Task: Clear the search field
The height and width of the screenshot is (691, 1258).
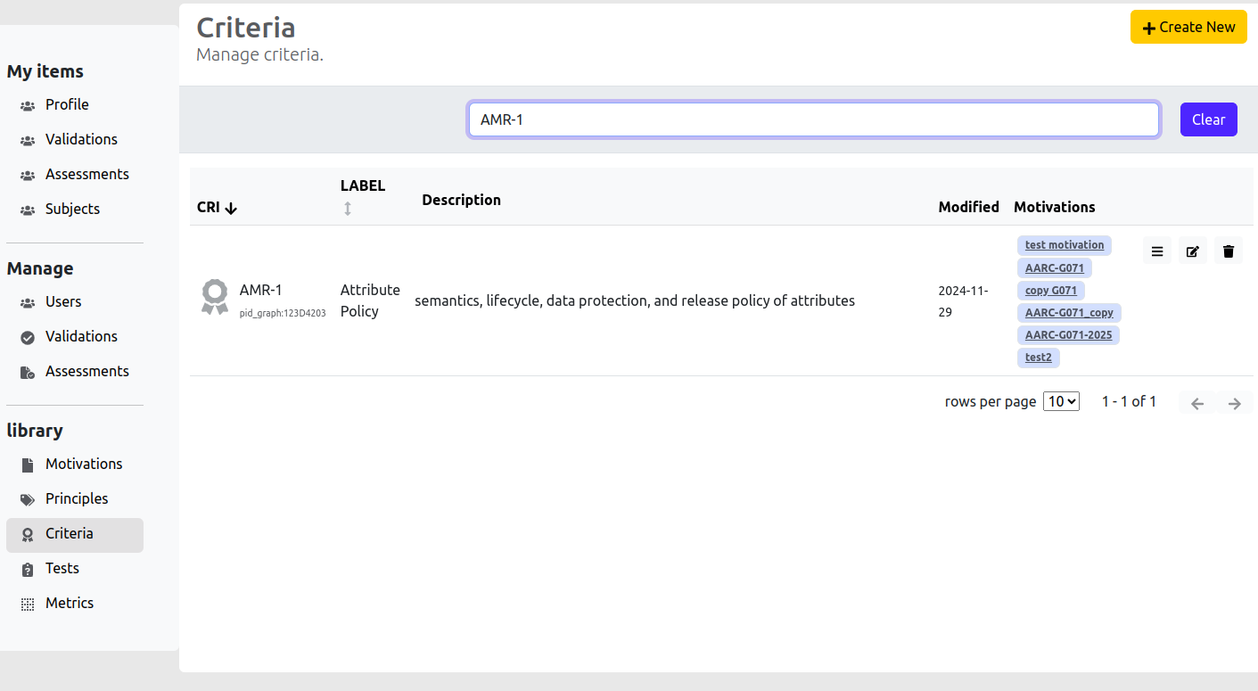Action: click(1208, 119)
